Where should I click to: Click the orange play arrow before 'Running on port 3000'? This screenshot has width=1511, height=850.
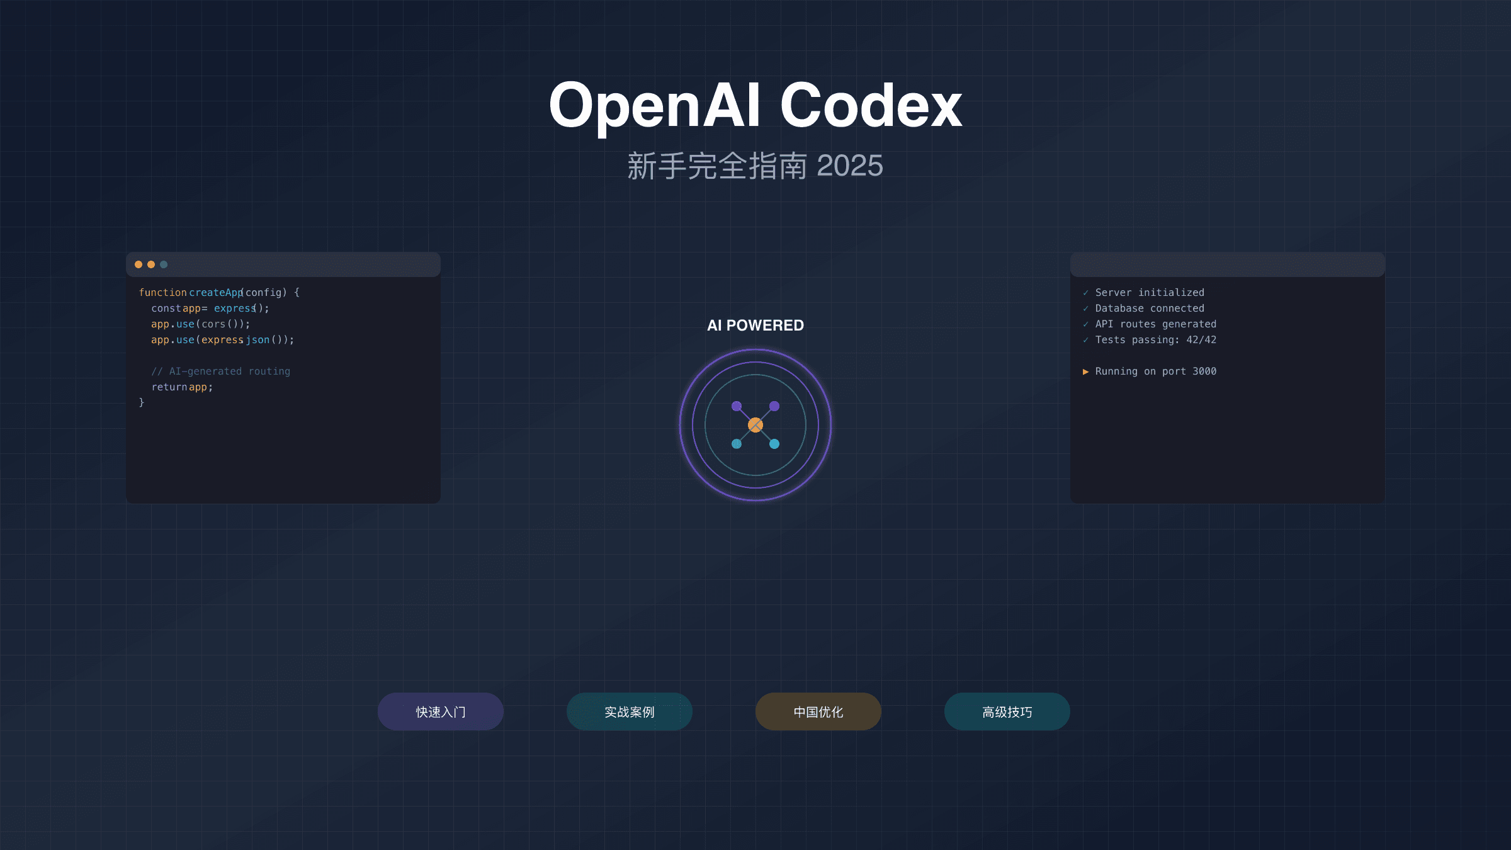pyautogui.click(x=1086, y=371)
